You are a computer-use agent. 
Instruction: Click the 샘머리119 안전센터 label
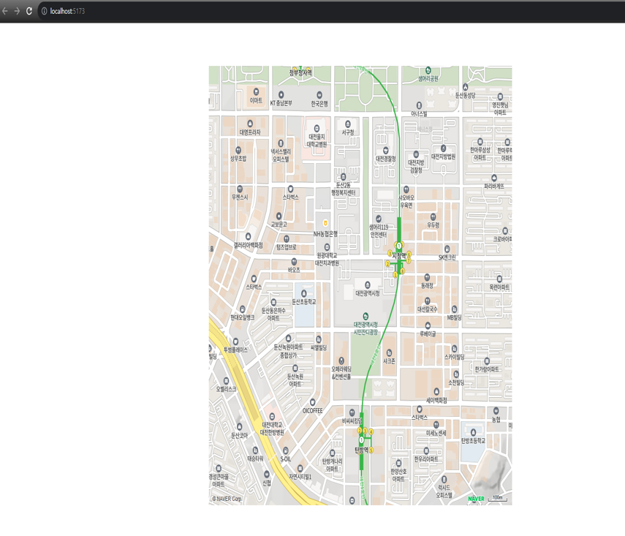[x=378, y=231]
